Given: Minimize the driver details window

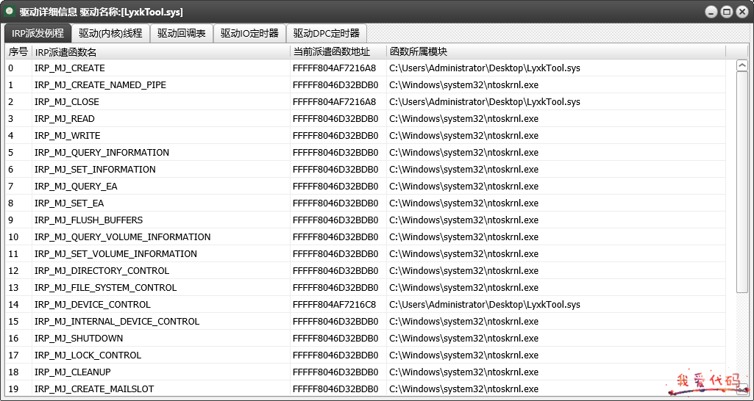Looking at the screenshot, I should click(x=711, y=12).
